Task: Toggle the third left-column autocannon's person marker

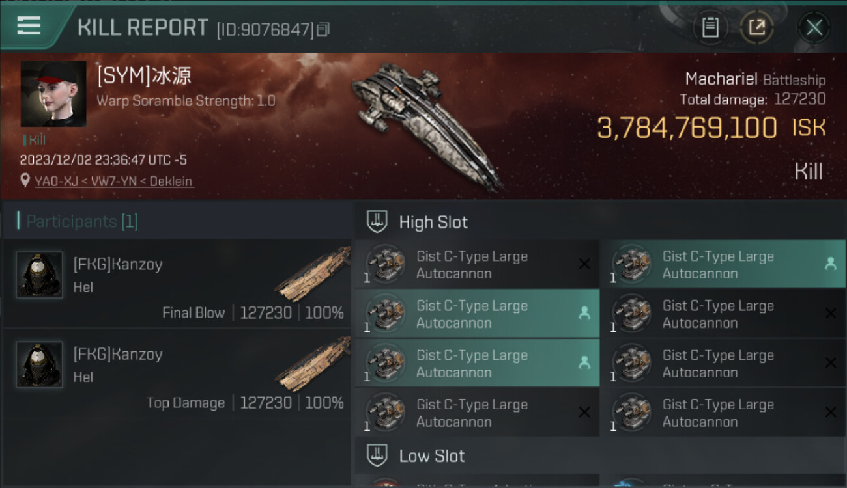Action: click(584, 363)
